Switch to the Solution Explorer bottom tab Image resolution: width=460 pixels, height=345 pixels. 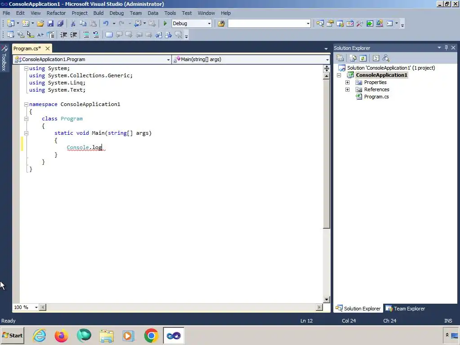(x=358, y=309)
